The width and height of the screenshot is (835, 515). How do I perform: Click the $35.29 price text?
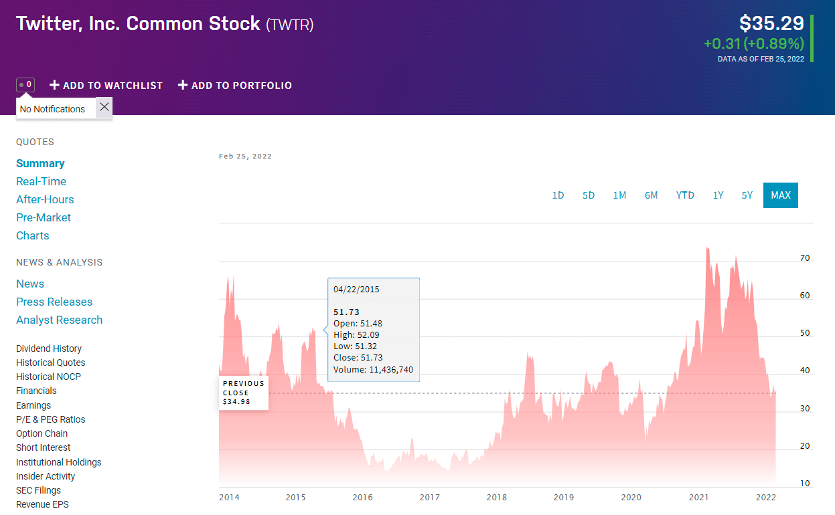pyautogui.click(x=771, y=23)
